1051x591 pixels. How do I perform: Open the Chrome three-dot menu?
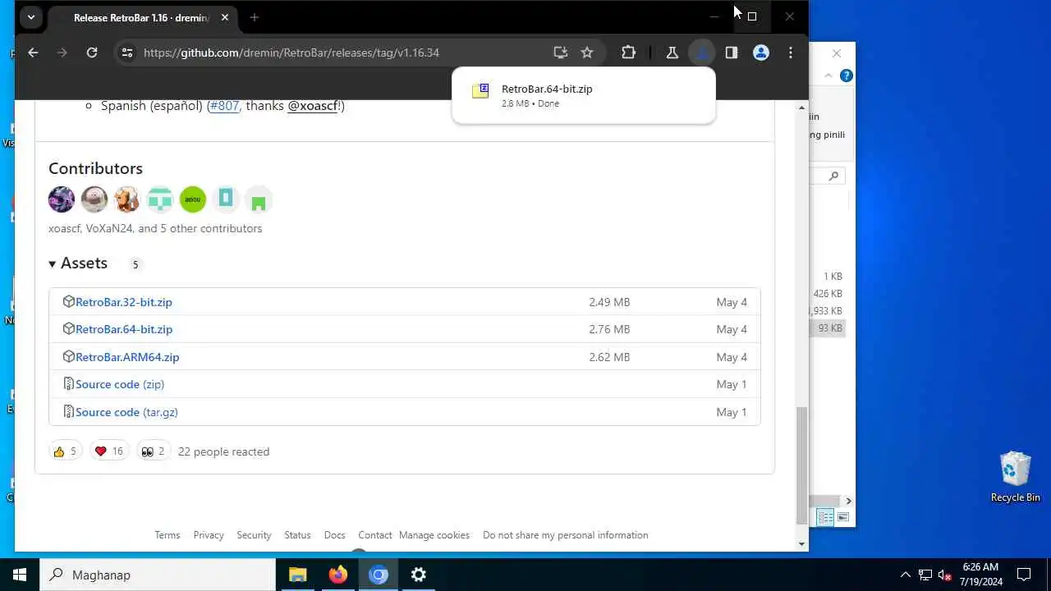[791, 53]
